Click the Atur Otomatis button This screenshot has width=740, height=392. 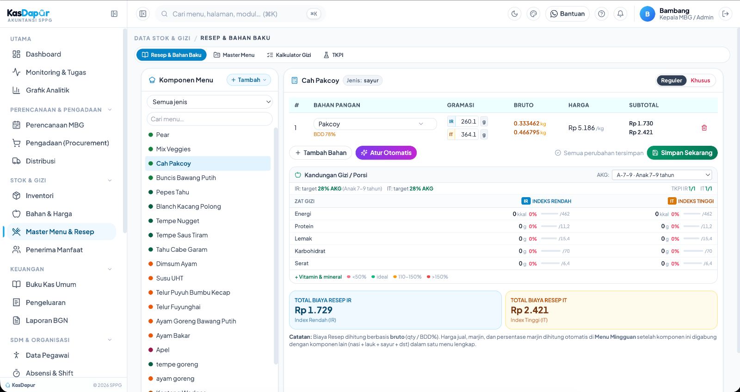(x=386, y=153)
